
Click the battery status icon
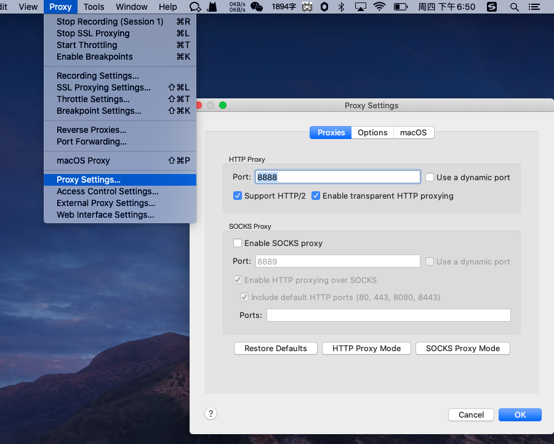point(401,7)
